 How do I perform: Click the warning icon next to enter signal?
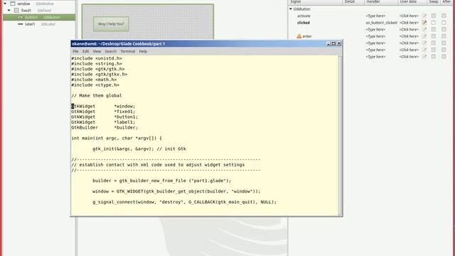pos(299,36)
